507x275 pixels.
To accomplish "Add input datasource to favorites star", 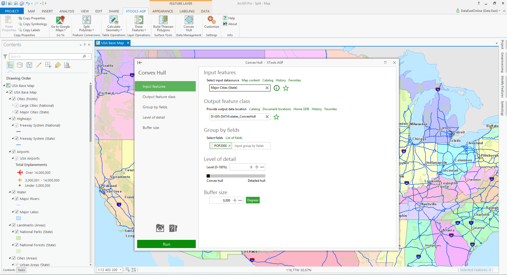I will coord(286,88).
